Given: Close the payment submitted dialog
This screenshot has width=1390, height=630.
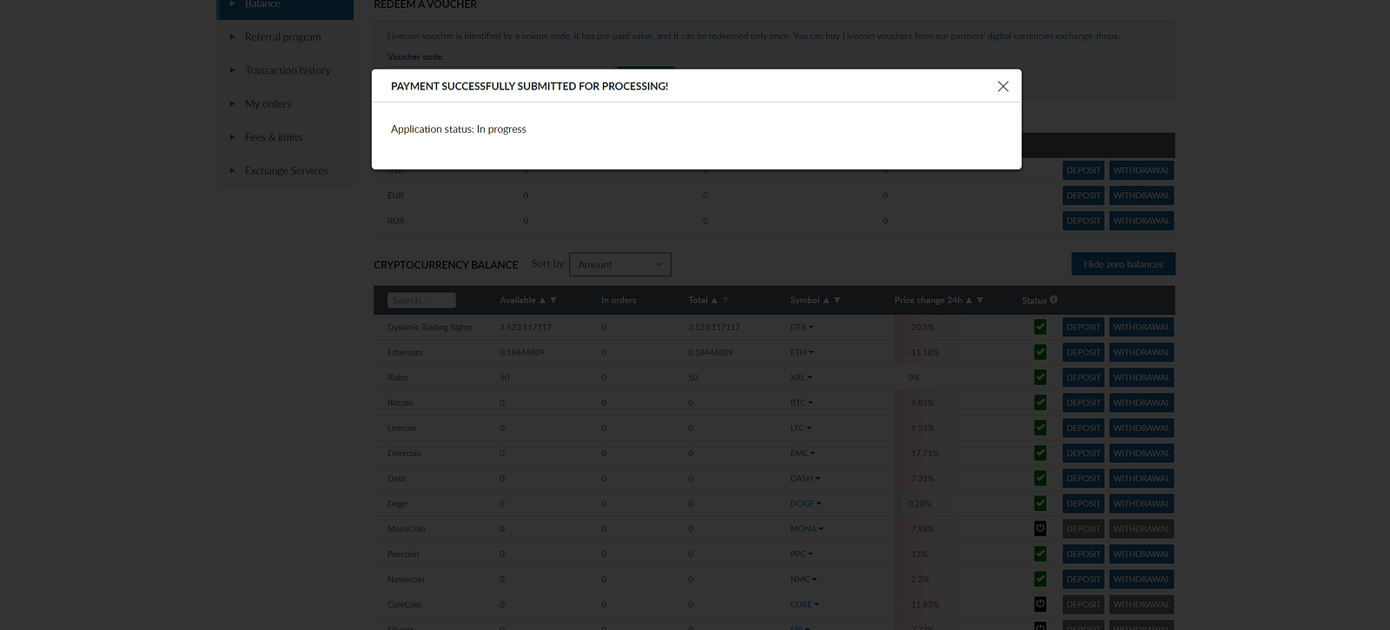Looking at the screenshot, I should click(x=1003, y=86).
